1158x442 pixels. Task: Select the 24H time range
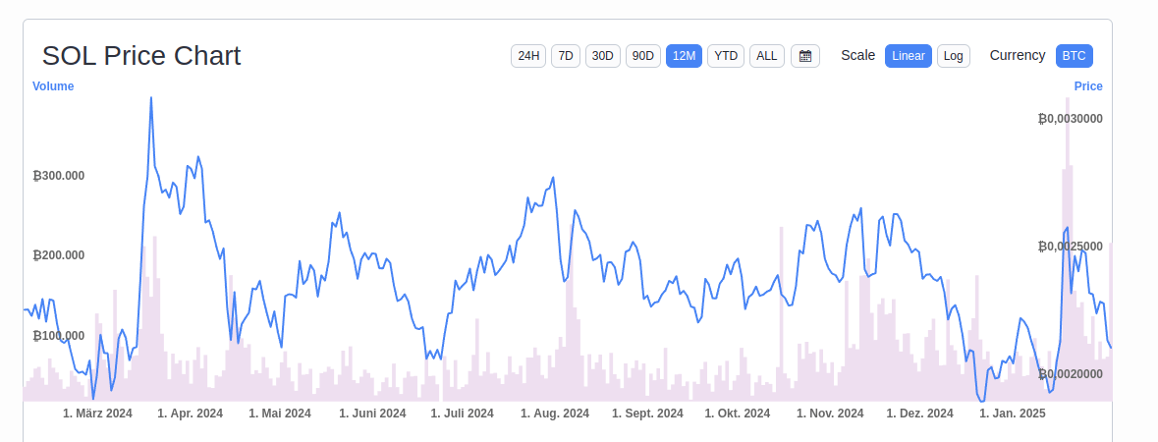[528, 55]
